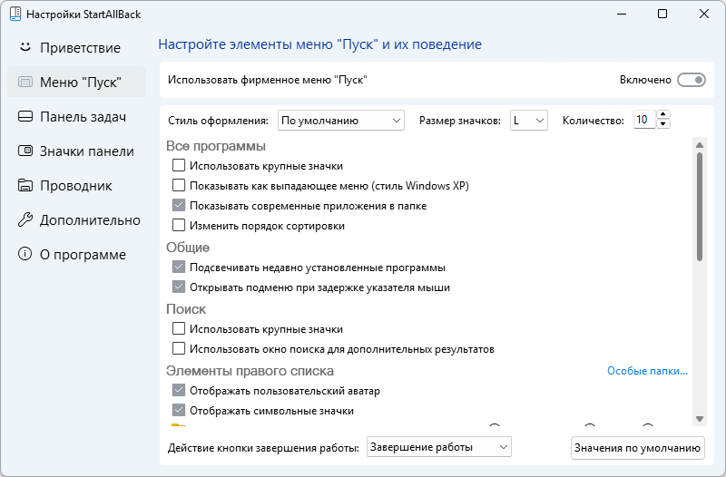Click the Проводник folder icon
This screenshot has width=726, height=477.
[x=25, y=185]
